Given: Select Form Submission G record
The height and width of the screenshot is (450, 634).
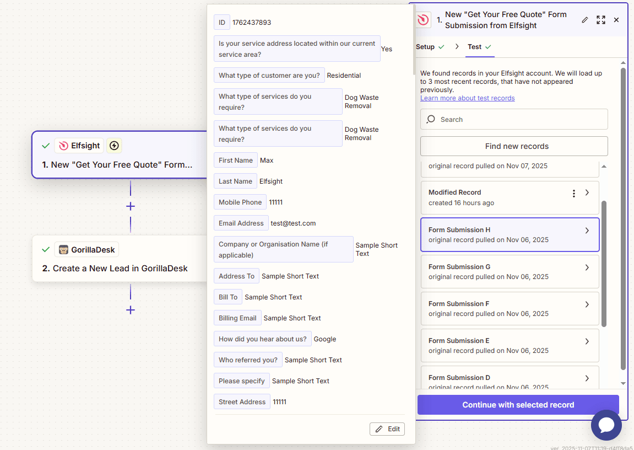Looking at the screenshot, I should (x=510, y=271).
